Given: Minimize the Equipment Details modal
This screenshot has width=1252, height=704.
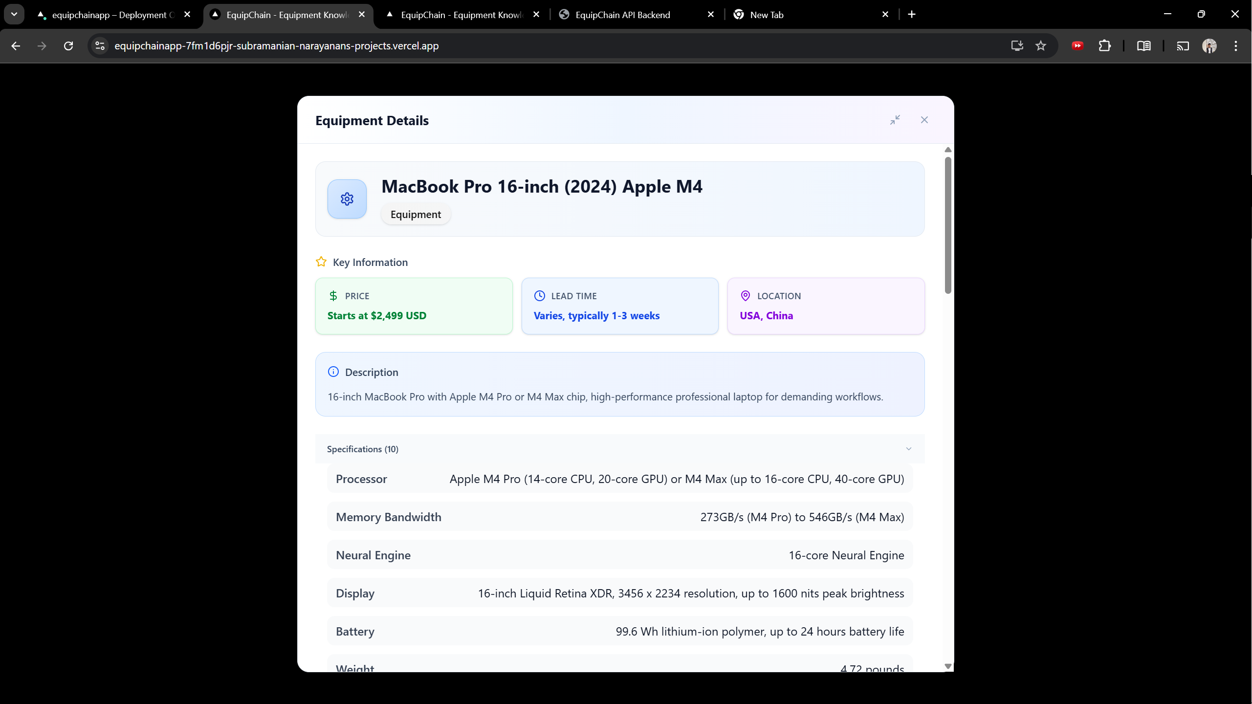Looking at the screenshot, I should click(895, 120).
